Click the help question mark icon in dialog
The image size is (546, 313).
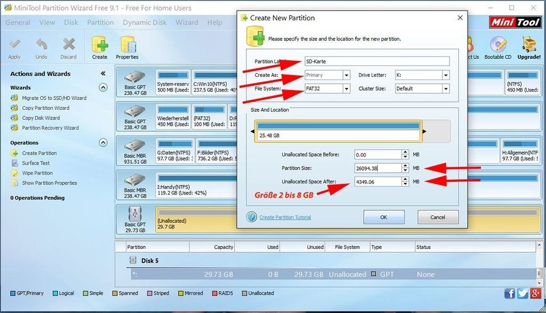tap(252, 217)
